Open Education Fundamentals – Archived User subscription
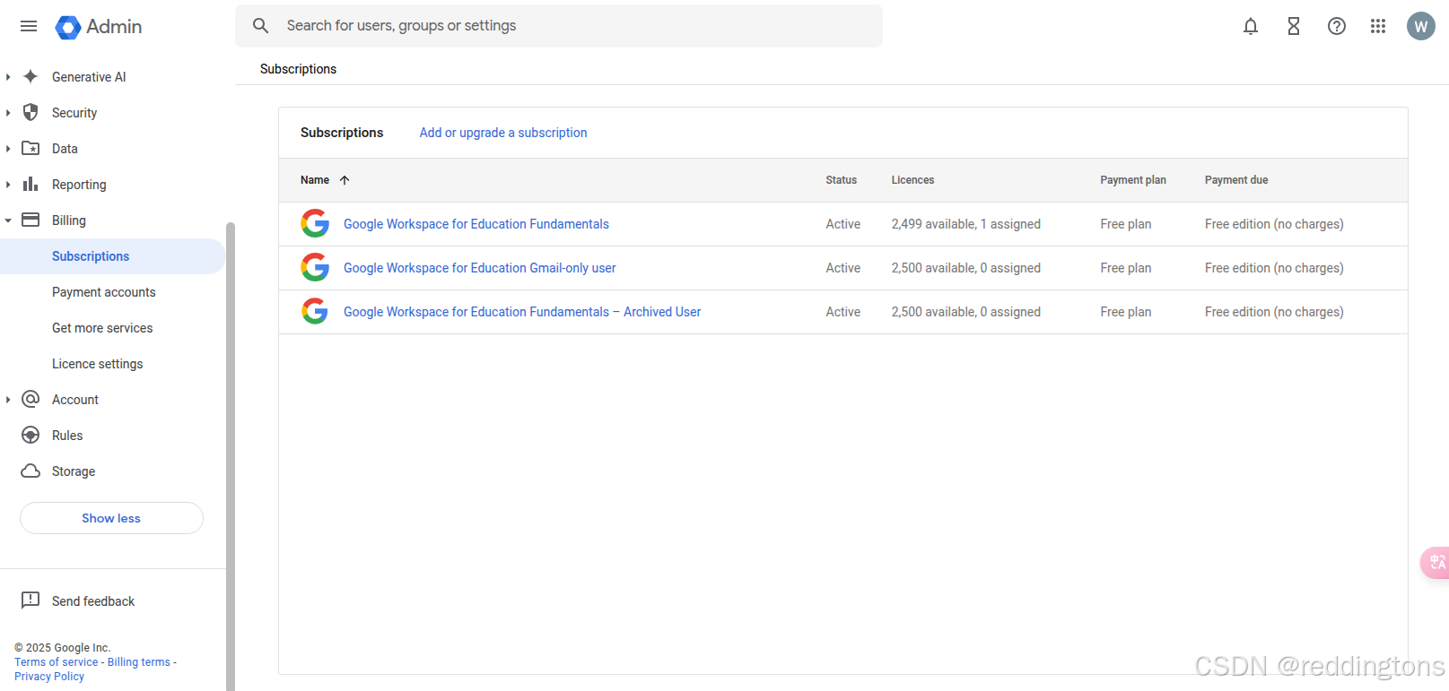Viewport: 1449px width, 691px height. pyautogui.click(x=522, y=312)
